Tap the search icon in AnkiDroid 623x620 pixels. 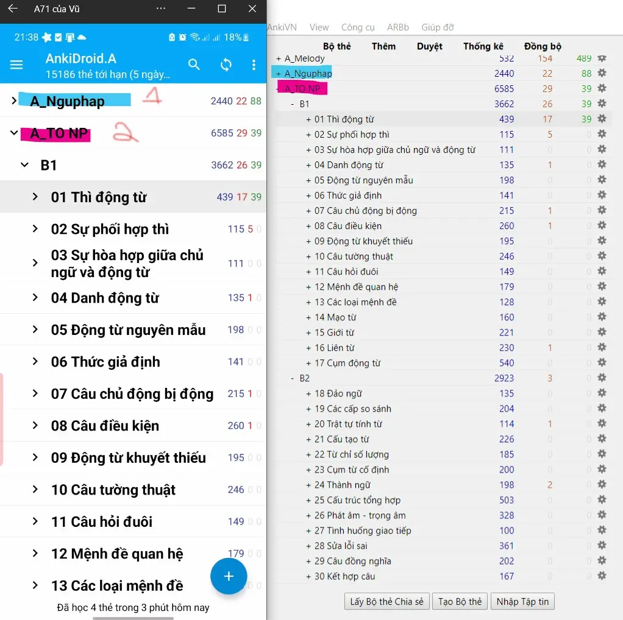[194, 65]
